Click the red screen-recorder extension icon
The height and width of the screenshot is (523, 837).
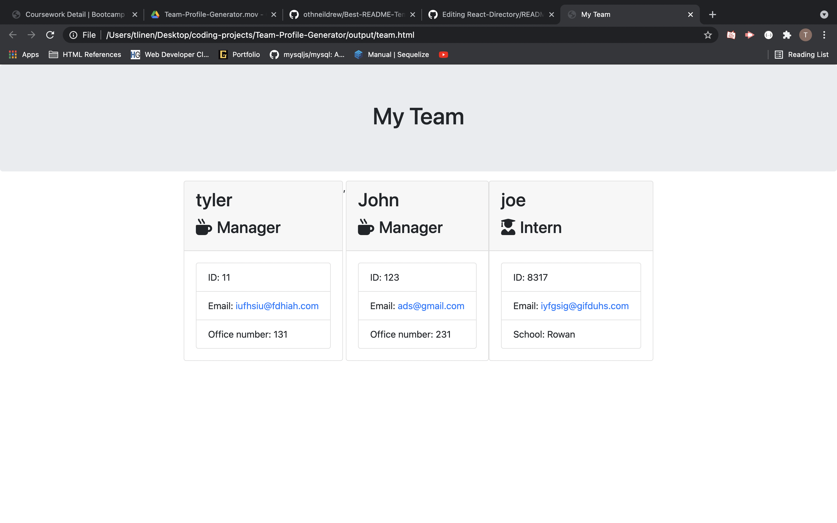tap(750, 35)
